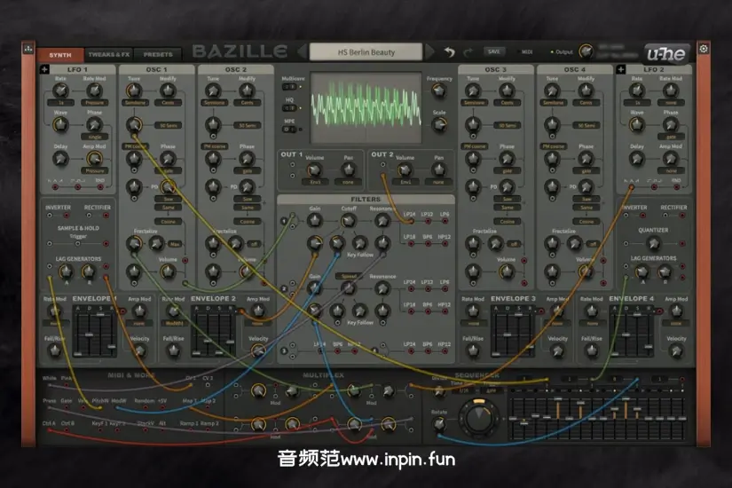
Task: Click Sample & Hold output jack
Action: click(106, 244)
